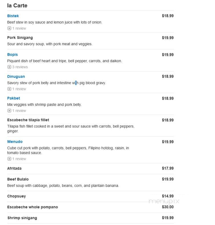Screen dimensions: 215x225
Task: View the 3 reviews for Bopis
Action: pos(20,67)
